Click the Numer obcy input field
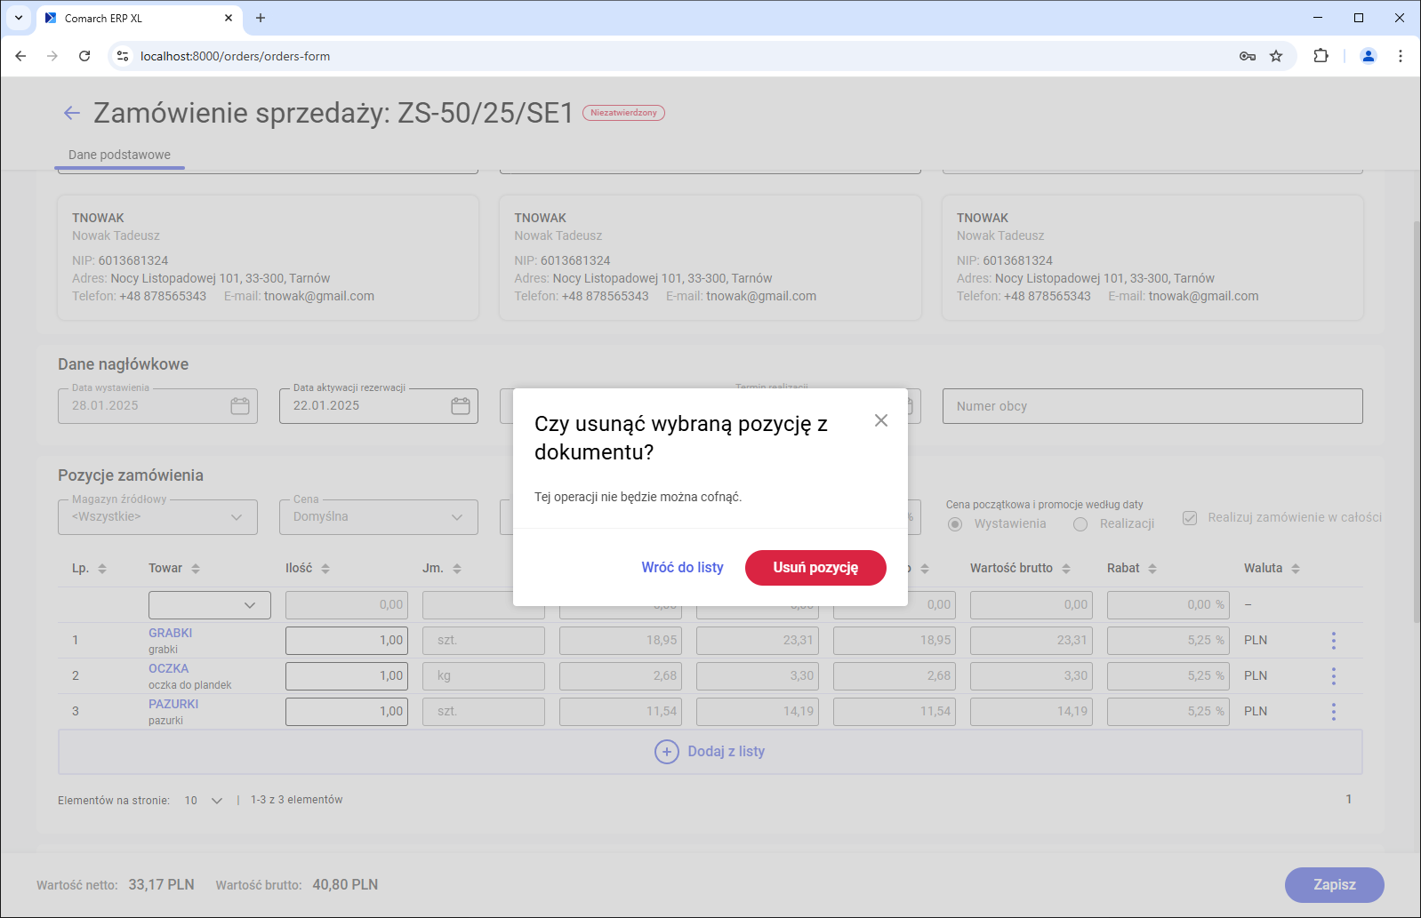The width and height of the screenshot is (1421, 918). click(x=1152, y=406)
